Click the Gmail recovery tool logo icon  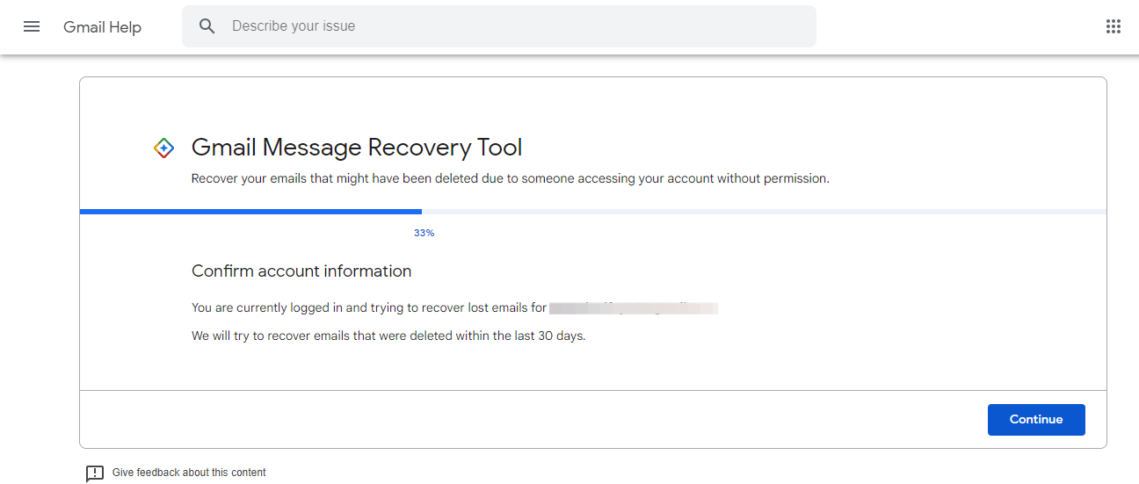[x=163, y=148]
